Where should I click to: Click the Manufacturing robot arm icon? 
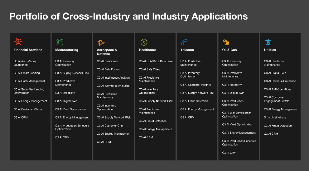click(60, 42)
